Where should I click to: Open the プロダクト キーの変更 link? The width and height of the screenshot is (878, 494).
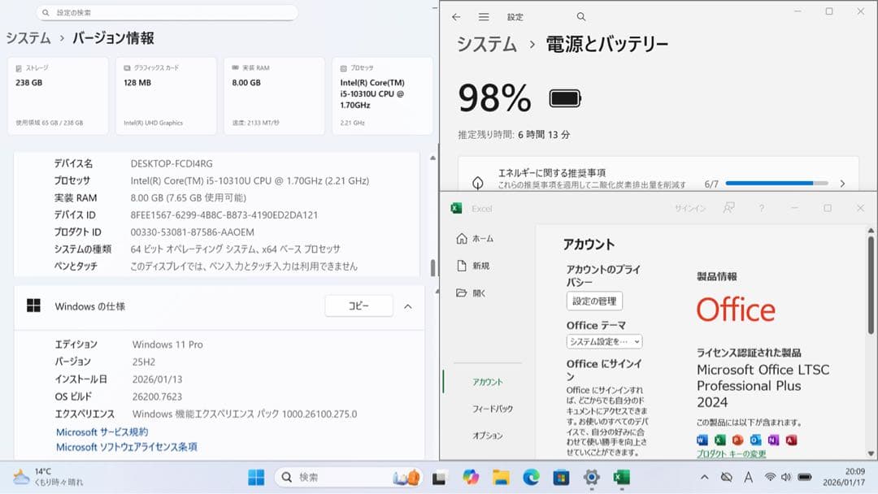pos(733,453)
